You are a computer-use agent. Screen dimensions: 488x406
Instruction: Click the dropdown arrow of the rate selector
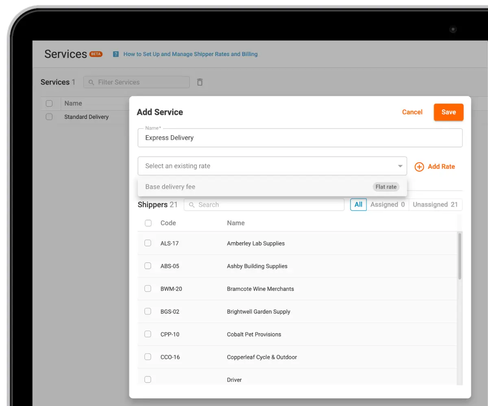pyautogui.click(x=400, y=166)
